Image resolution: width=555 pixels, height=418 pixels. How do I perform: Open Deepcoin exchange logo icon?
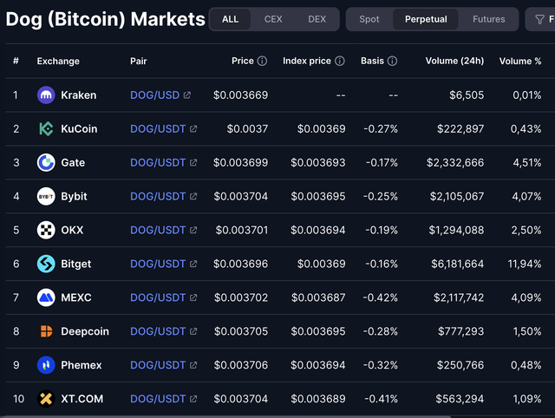click(x=46, y=331)
